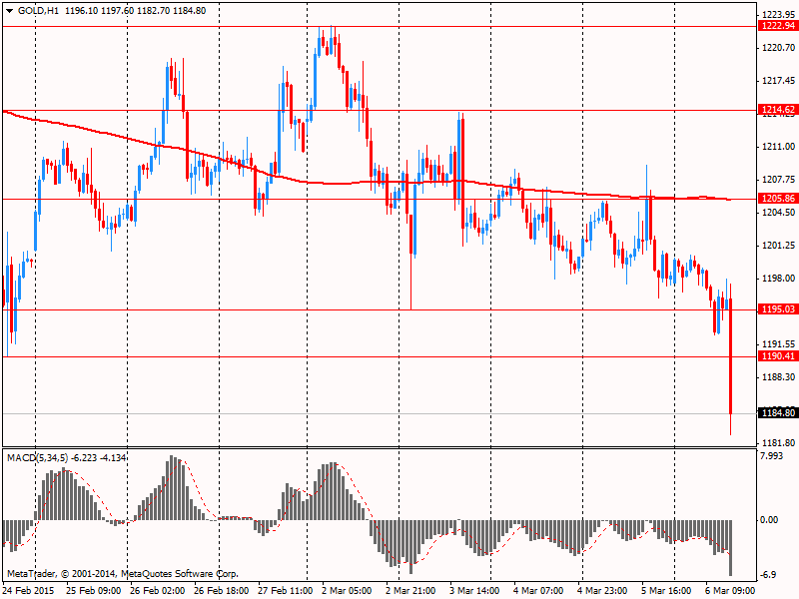Click the 26 Feb 18:00 time label
This screenshot has width=799, height=599.
pos(222,590)
